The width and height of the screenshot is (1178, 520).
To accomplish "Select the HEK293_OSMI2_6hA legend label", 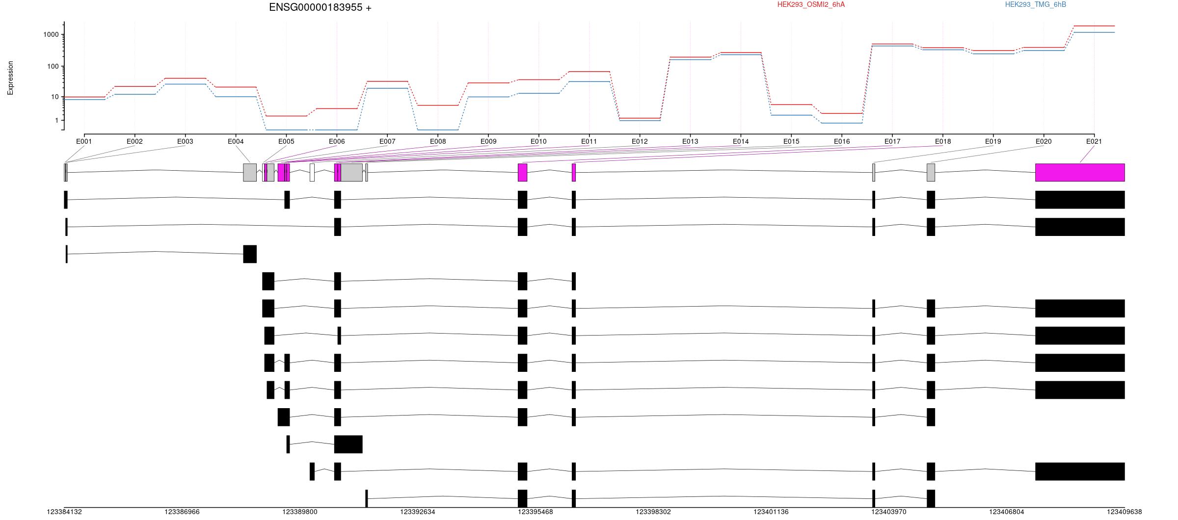I will (811, 4).
